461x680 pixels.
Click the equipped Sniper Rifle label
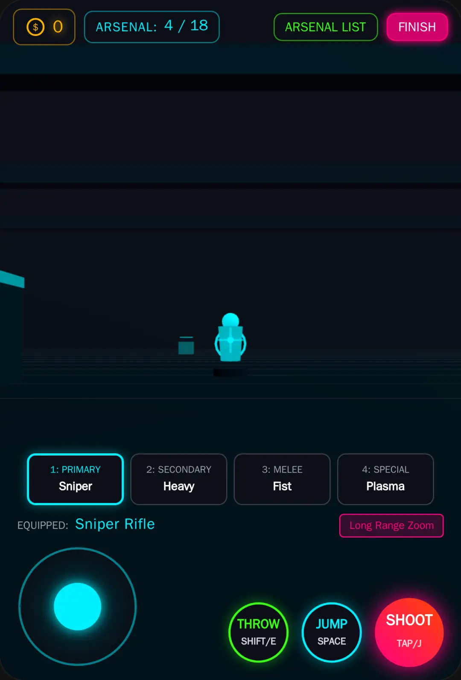[115, 524]
